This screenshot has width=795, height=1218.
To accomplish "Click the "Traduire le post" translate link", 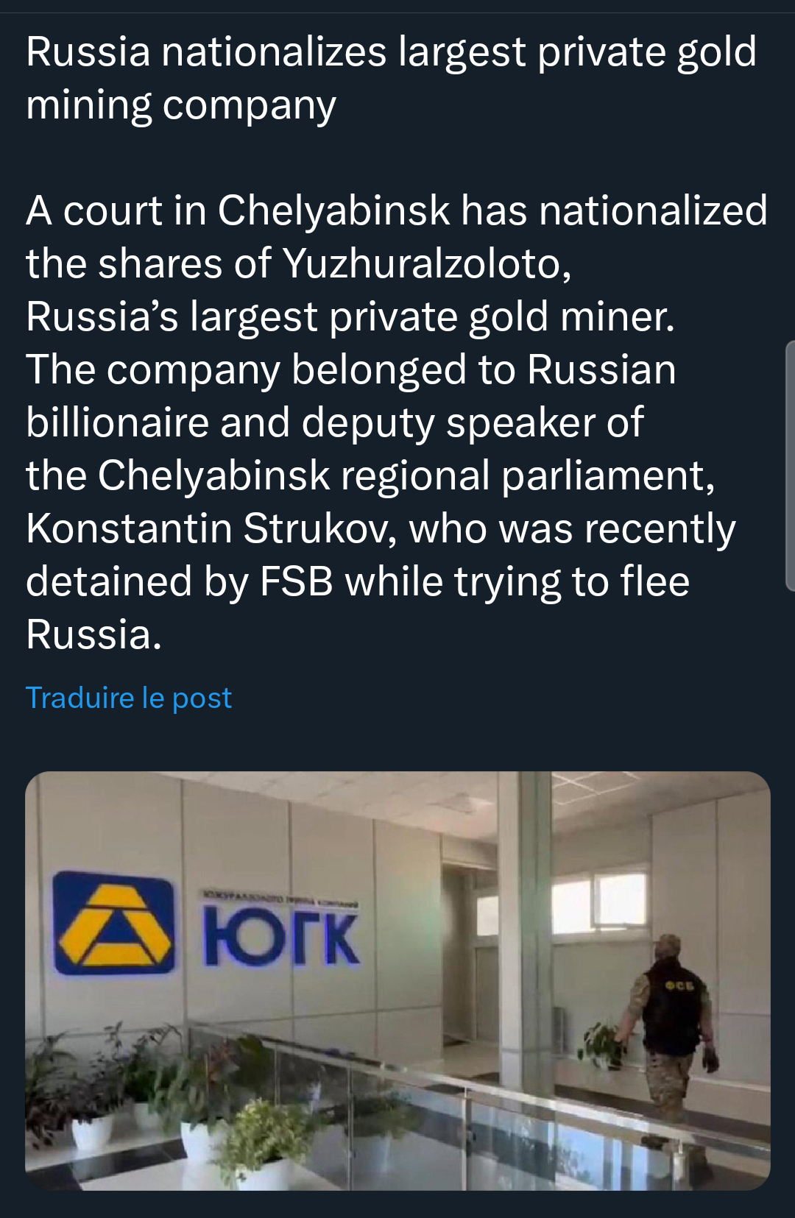I will pos(129,698).
